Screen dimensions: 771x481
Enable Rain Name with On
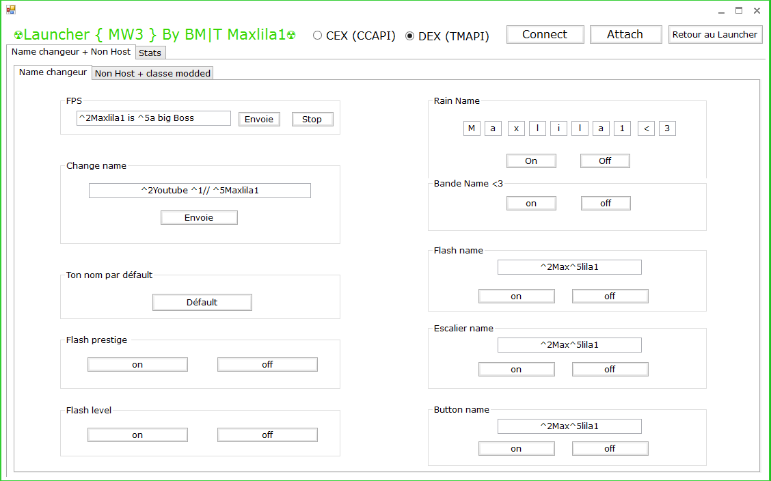pos(532,161)
